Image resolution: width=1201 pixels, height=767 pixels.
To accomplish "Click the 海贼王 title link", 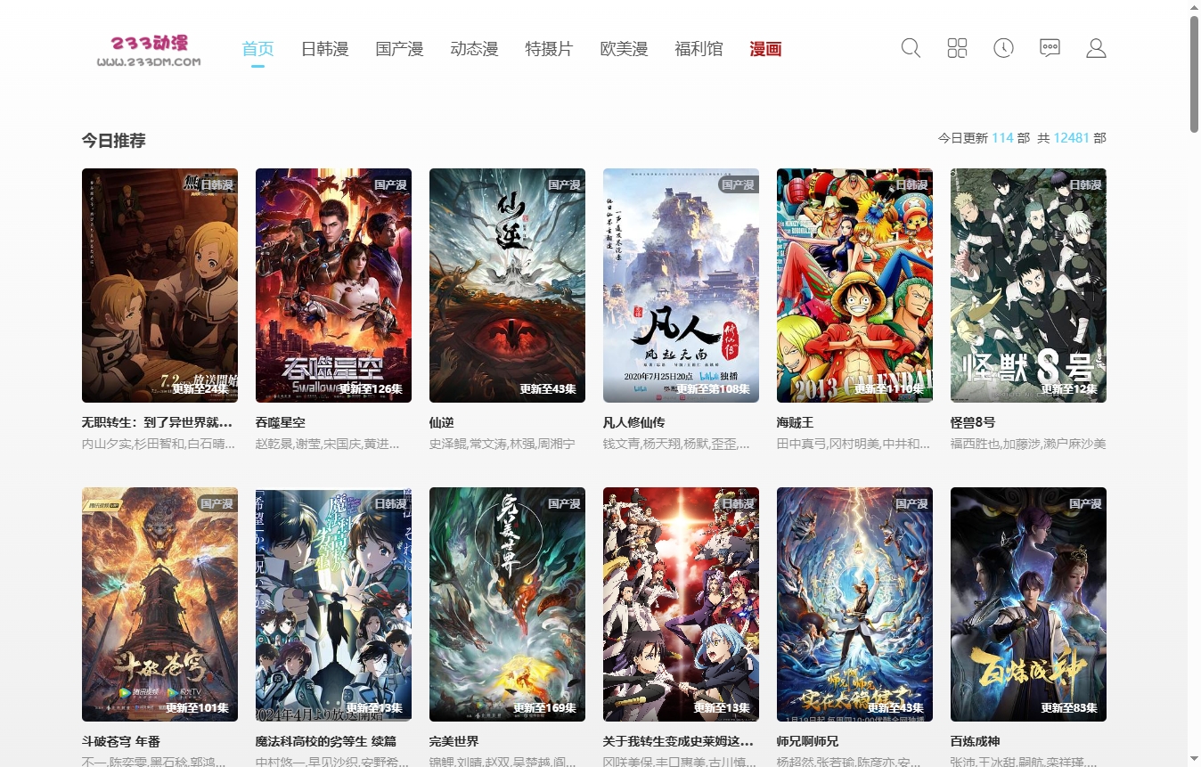I will 796,422.
